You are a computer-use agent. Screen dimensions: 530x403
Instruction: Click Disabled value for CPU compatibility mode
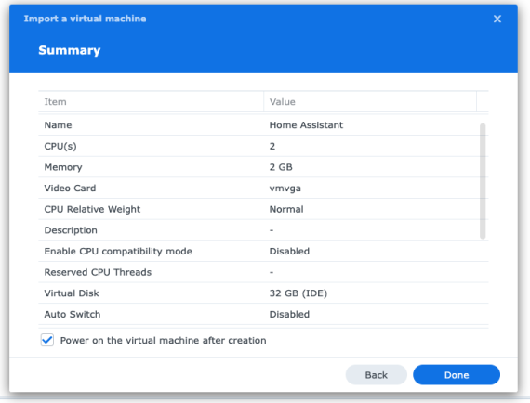[289, 251]
